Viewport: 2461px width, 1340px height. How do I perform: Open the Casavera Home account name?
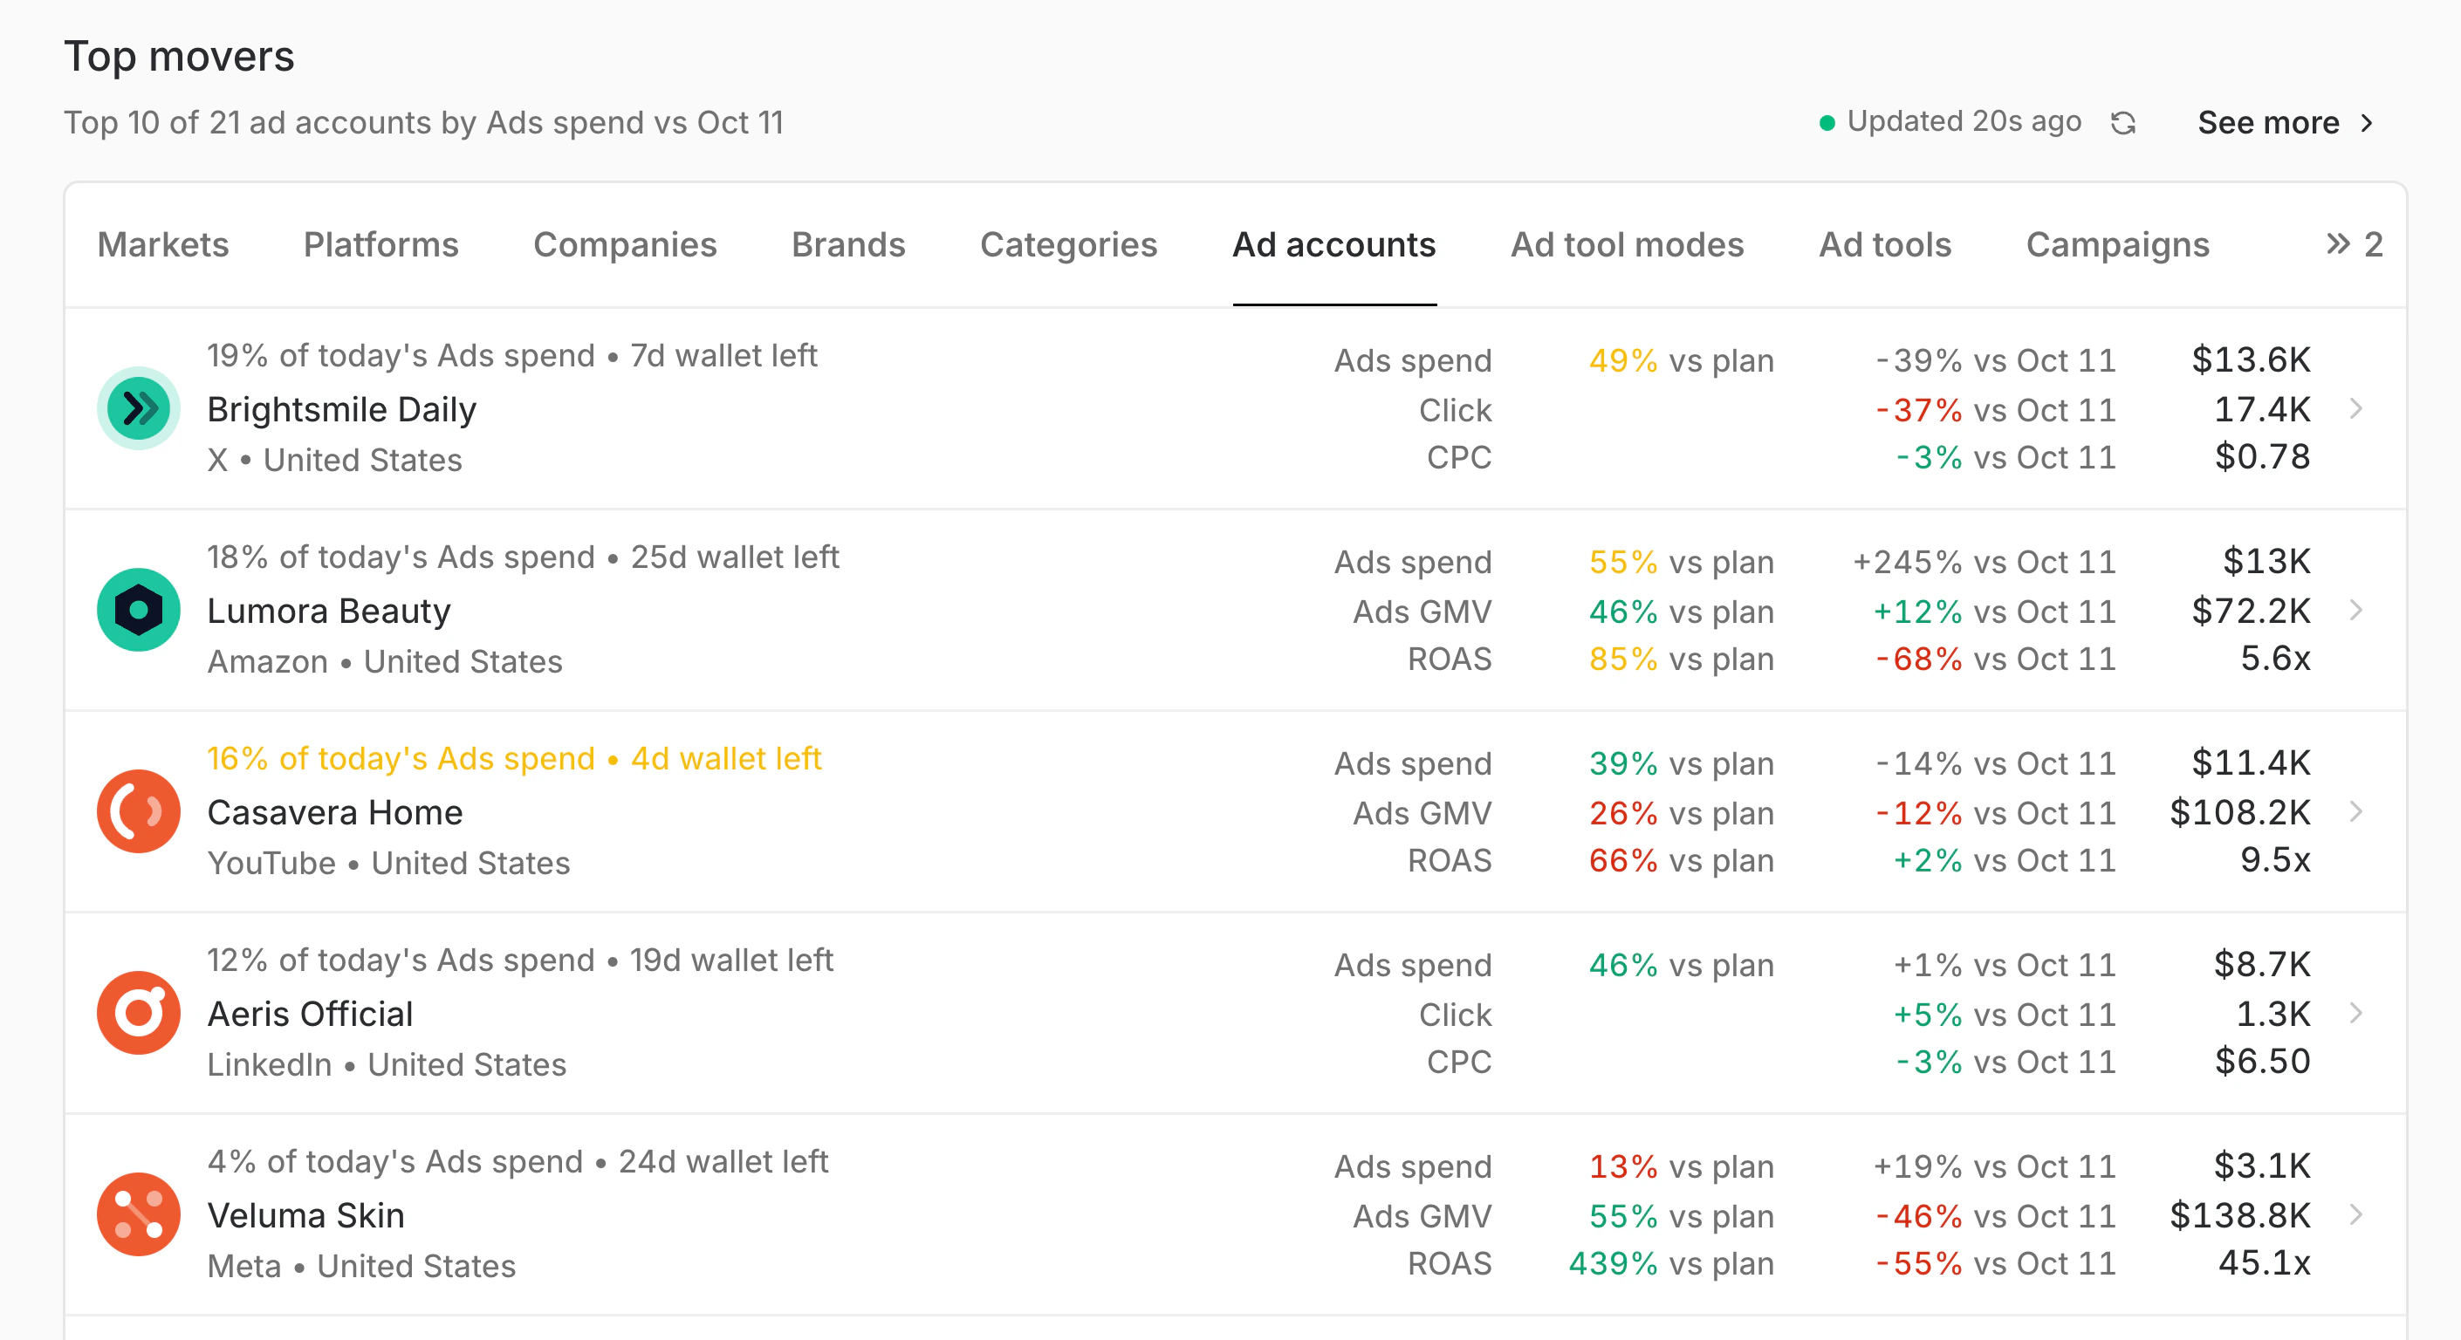(335, 813)
